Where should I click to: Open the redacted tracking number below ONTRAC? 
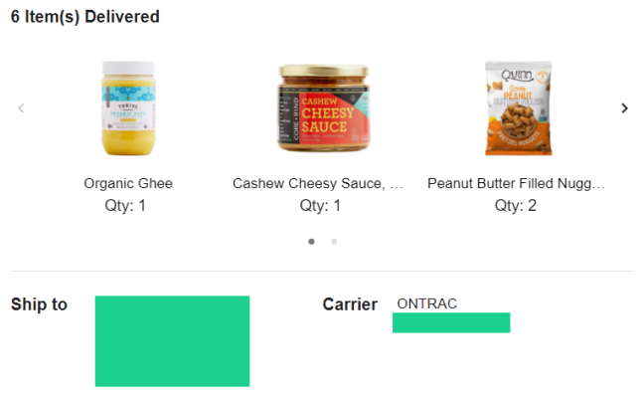pyautogui.click(x=451, y=322)
